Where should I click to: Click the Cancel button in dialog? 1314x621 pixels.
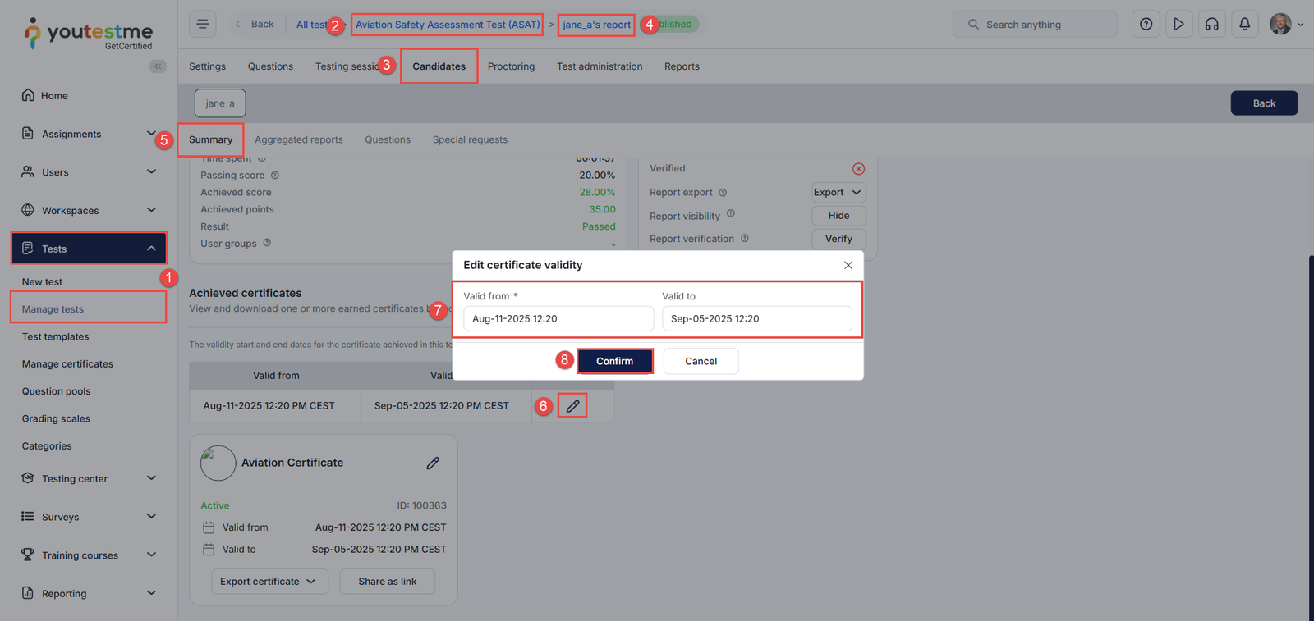[701, 361]
